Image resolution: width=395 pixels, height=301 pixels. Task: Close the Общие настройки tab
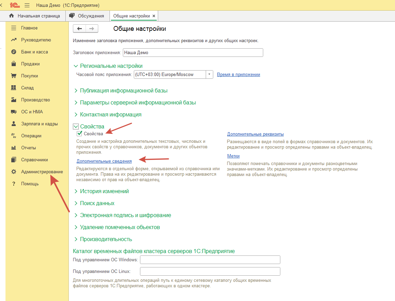click(154, 16)
